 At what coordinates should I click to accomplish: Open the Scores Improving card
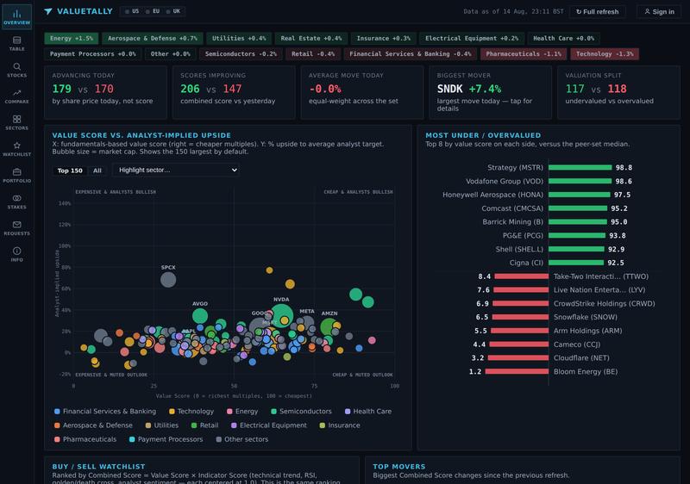click(x=234, y=92)
